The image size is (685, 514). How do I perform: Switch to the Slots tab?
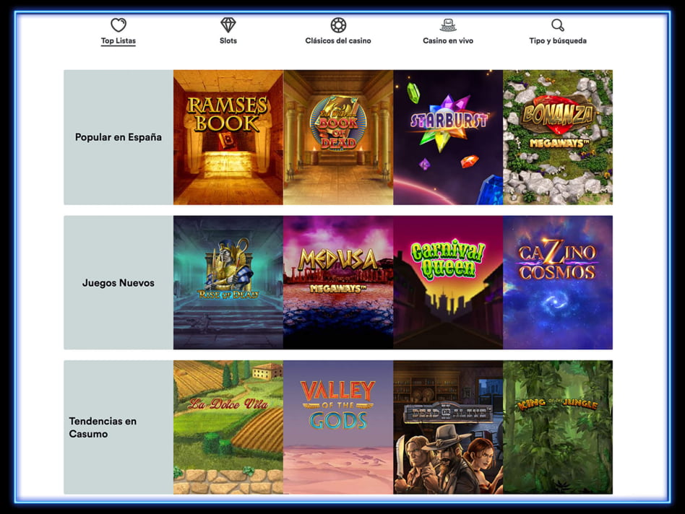click(x=228, y=40)
